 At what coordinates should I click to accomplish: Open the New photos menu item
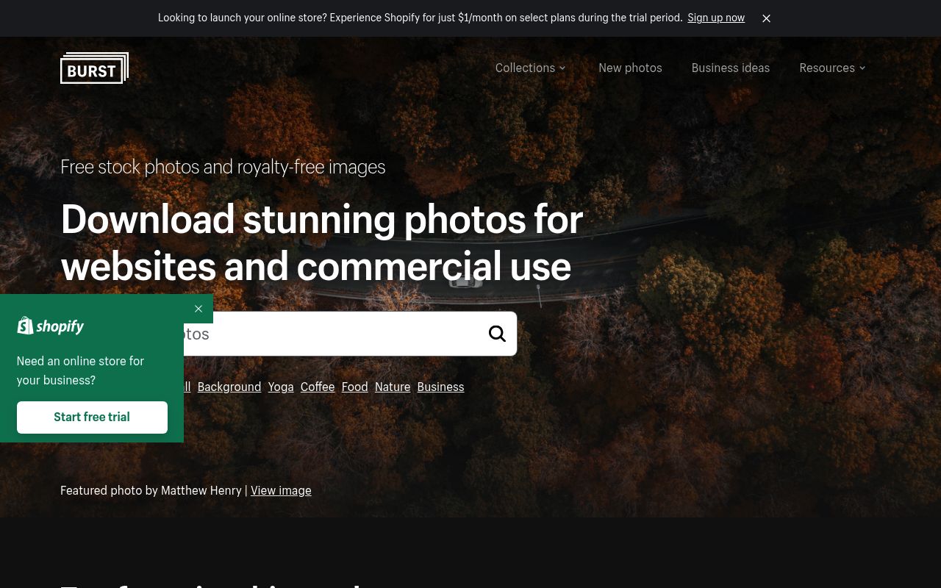630,68
